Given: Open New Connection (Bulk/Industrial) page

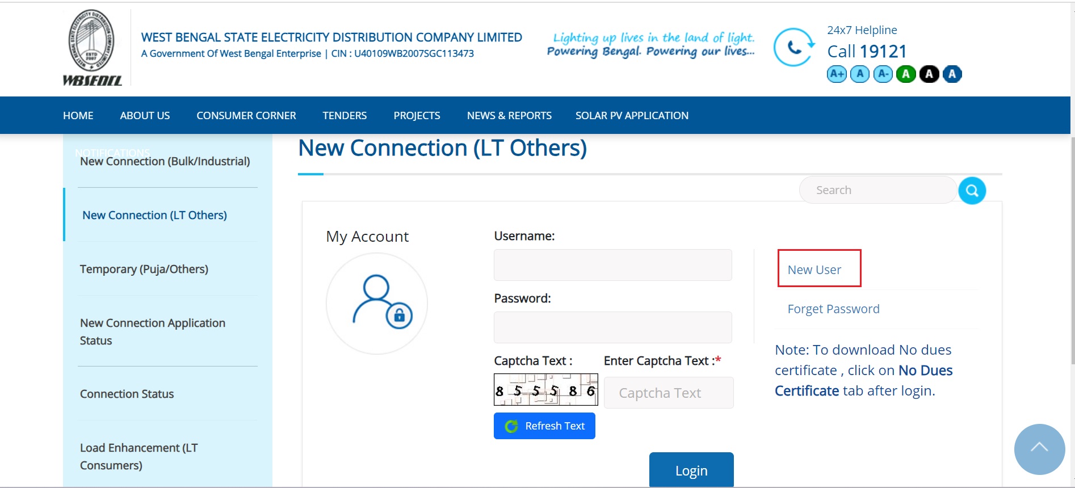Looking at the screenshot, I should 165,161.
